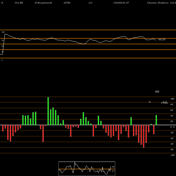Viewport: 176px width, 176px height.
Task: Click the Chandan Healthcare Ltd header text
Action: point(161,3)
